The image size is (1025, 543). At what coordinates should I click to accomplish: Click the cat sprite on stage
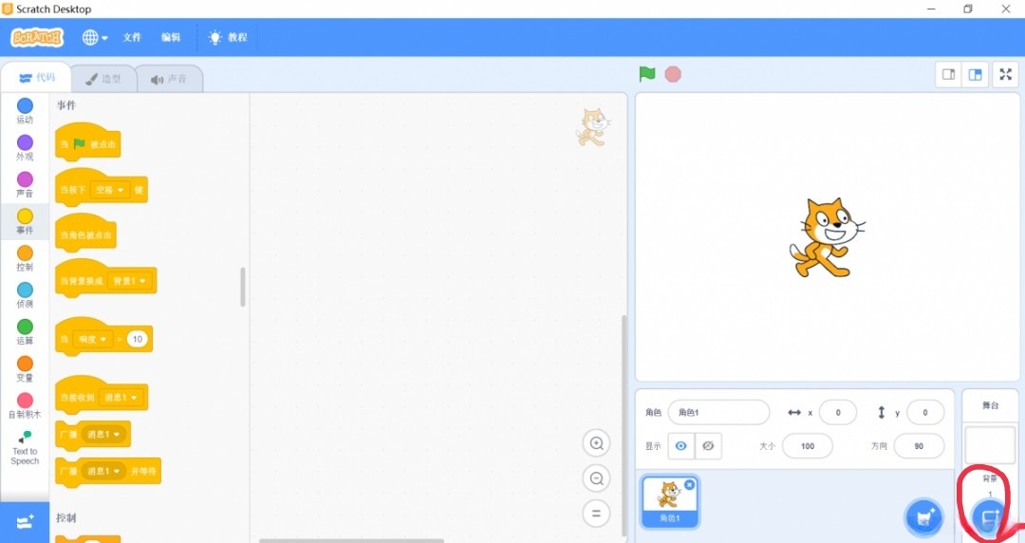(826, 238)
